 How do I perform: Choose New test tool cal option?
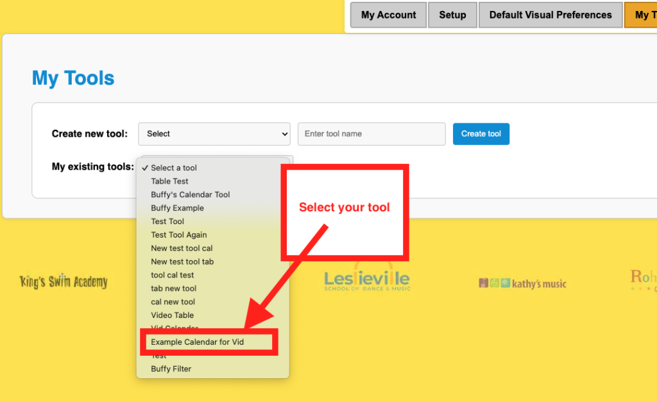coord(182,249)
